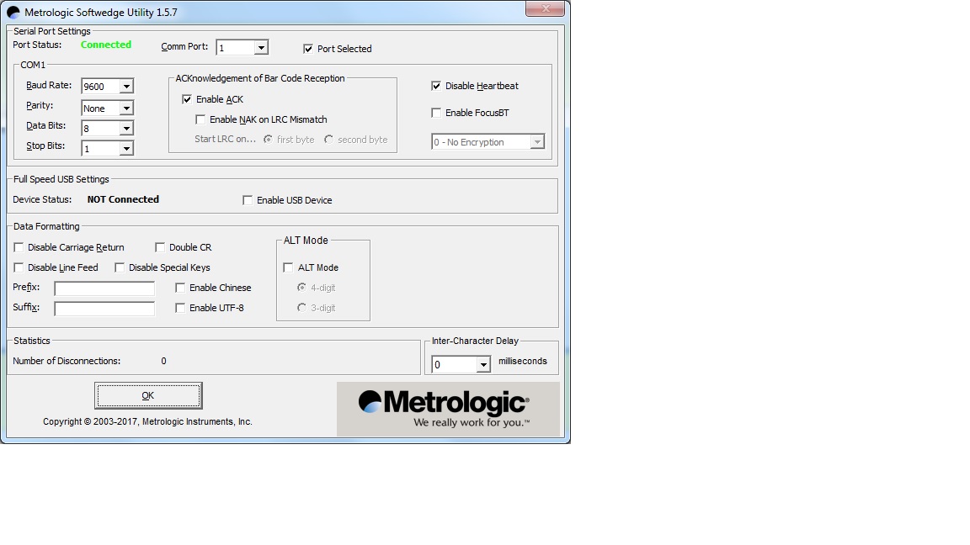The image size is (970, 545).
Task: Check the Enable USB Device checkbox
Action: tap(248, 200)
